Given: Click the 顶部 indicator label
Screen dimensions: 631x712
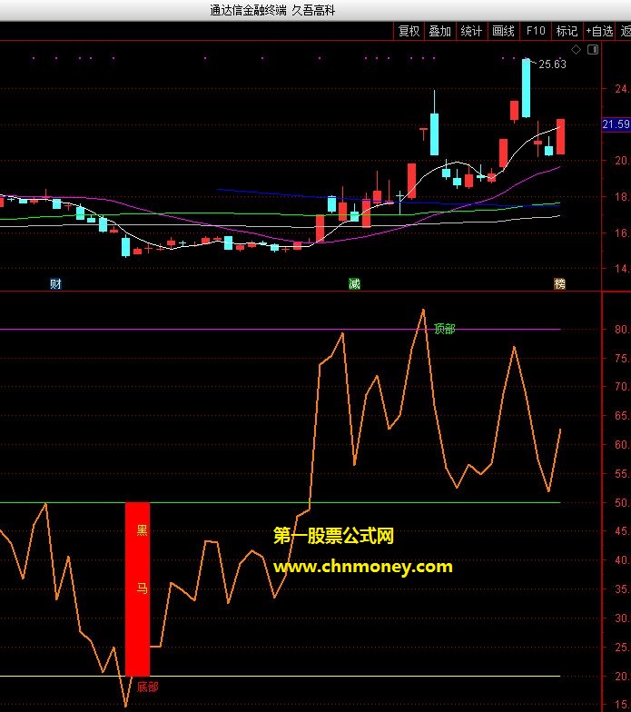Looking at the screenshot, I should [x=445, y=329].
